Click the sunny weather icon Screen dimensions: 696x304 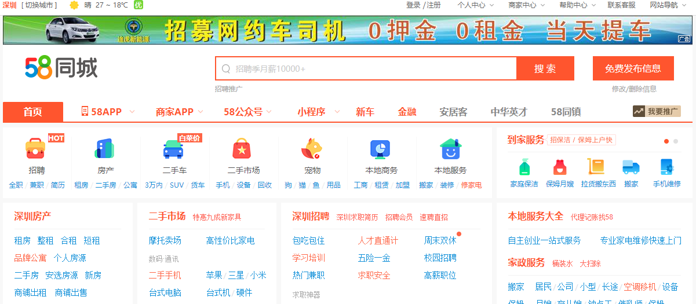(x=74, y=5)
